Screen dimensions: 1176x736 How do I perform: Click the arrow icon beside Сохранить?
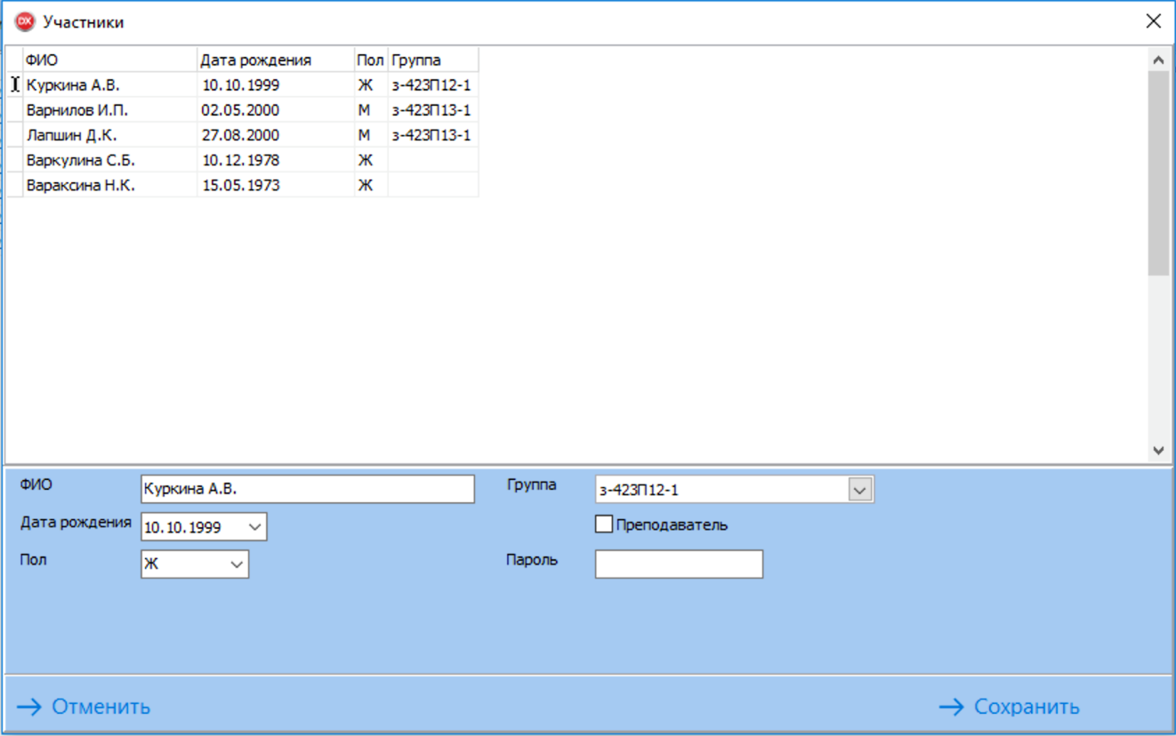tap(952, 708)
